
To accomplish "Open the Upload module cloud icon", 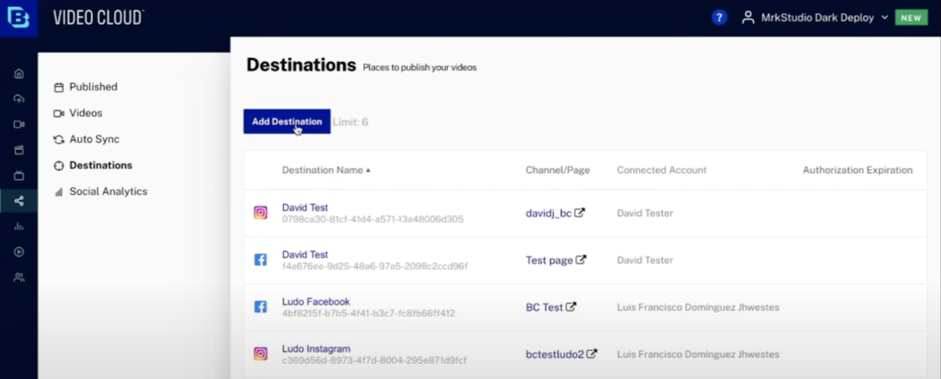I will (19, 99).
